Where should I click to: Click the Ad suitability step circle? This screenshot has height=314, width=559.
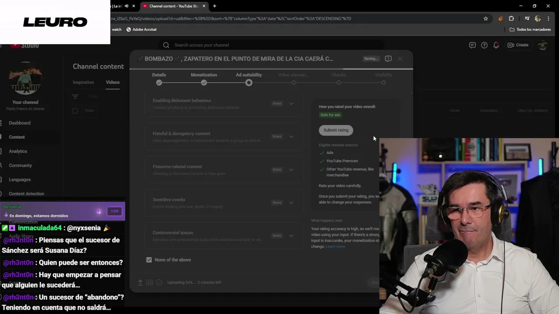tap(249, 82)
